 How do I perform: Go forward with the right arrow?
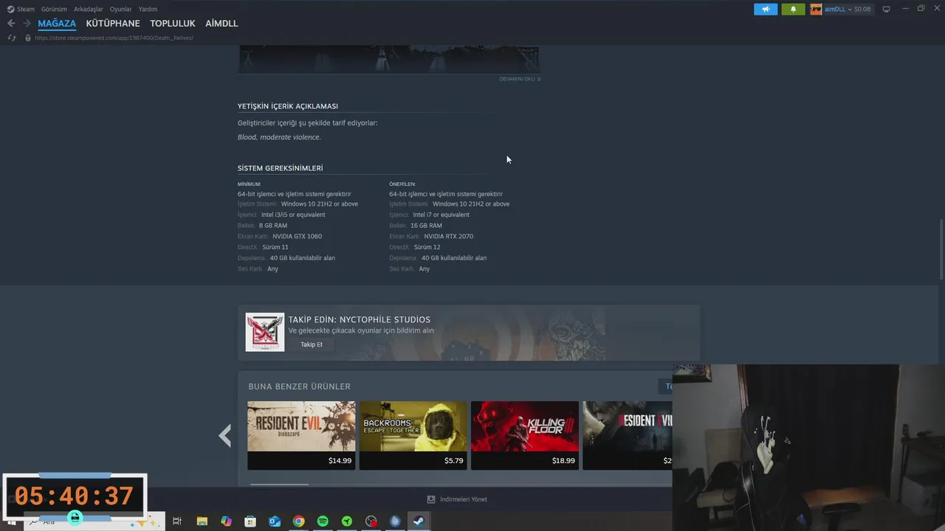click(27, 24)
